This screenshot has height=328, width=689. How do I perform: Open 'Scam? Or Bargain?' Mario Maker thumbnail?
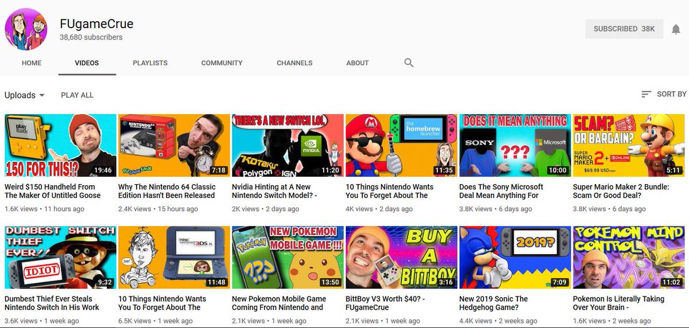click(629, 145)
